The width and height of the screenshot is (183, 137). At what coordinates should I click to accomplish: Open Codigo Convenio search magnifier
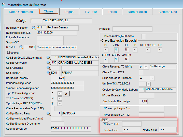pyautogui.click(x=48, y=63)
